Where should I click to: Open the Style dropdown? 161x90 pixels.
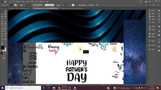[x=75, y=5]
